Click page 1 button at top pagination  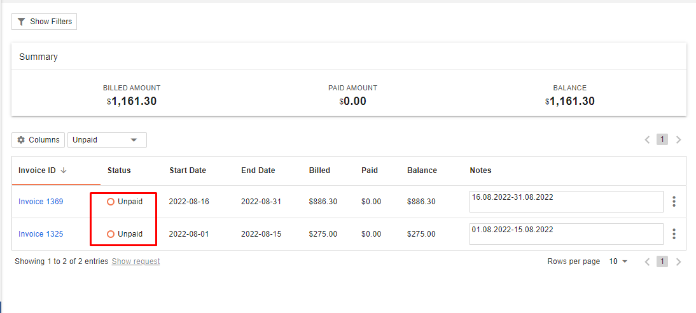[662, 140]
